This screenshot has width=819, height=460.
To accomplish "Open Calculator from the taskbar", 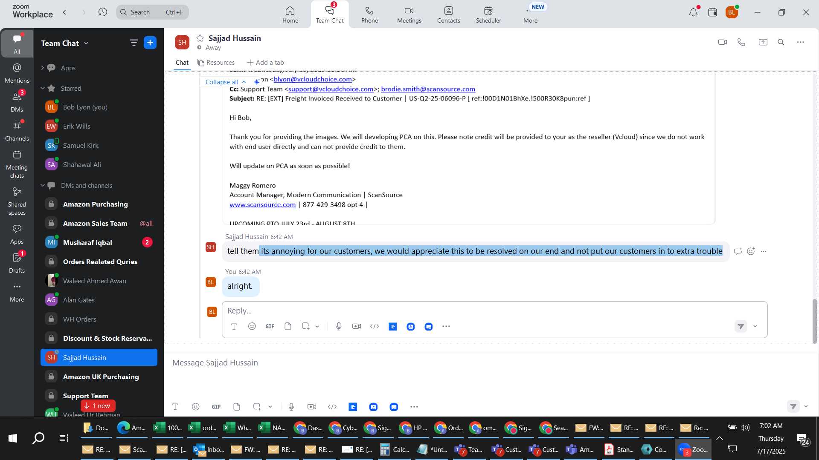I will (x=395, y=449).
